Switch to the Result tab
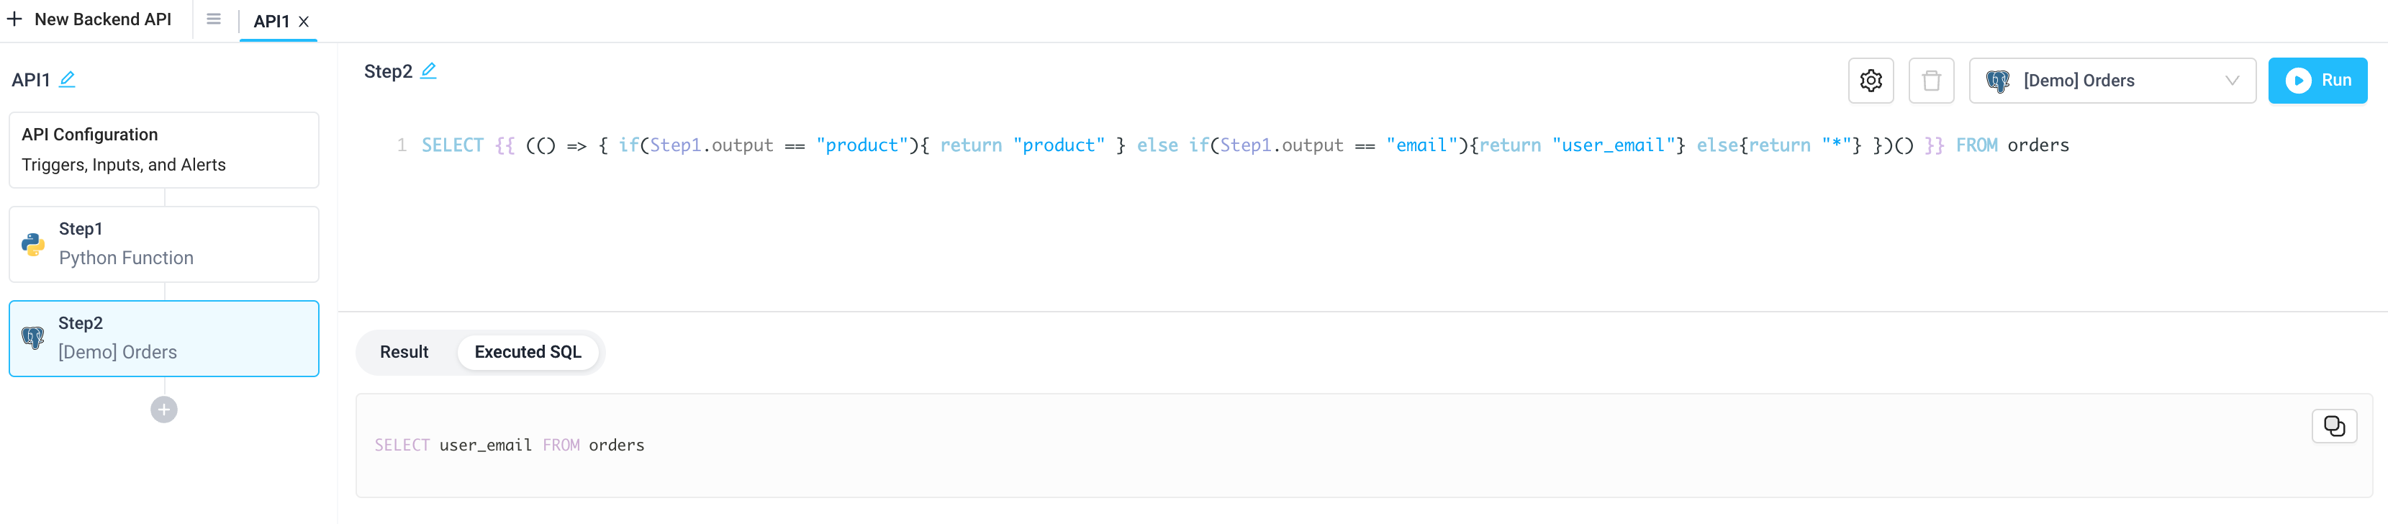 click(x=404, y=353)
